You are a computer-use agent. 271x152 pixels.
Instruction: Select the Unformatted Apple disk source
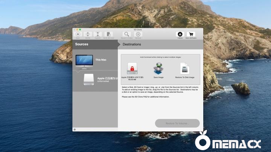point(95,80)
